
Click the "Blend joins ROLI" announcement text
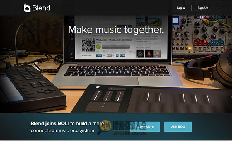(50, 124)
